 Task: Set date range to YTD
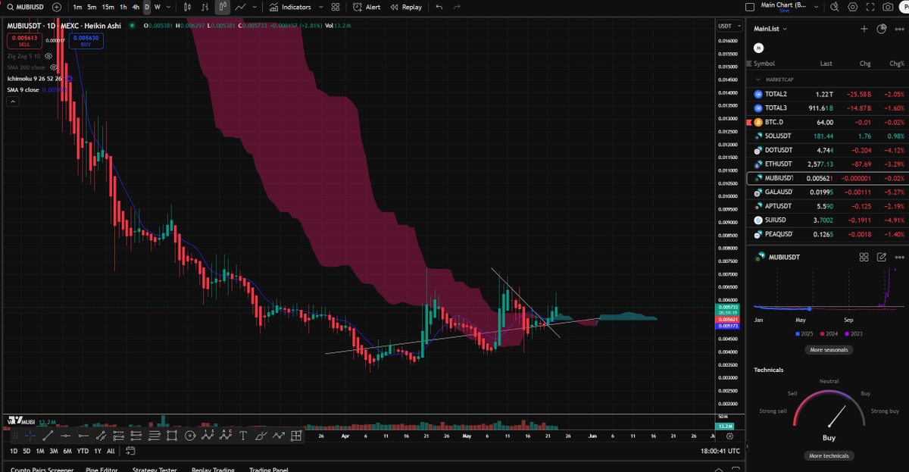click(83, 451)
